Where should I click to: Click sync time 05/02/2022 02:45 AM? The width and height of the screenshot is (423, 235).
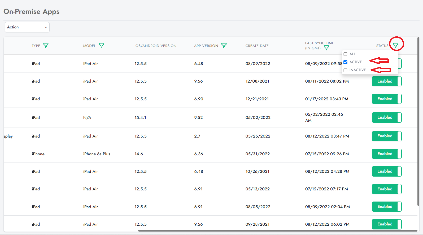(324, 117)
